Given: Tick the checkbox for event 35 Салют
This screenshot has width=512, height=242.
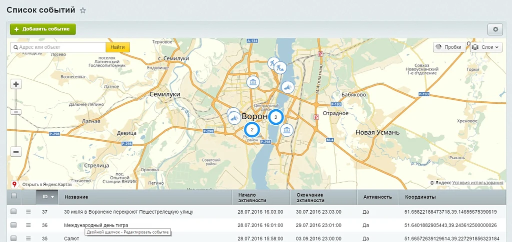Looking at the screenshot, I should click(x=13, y=239).
